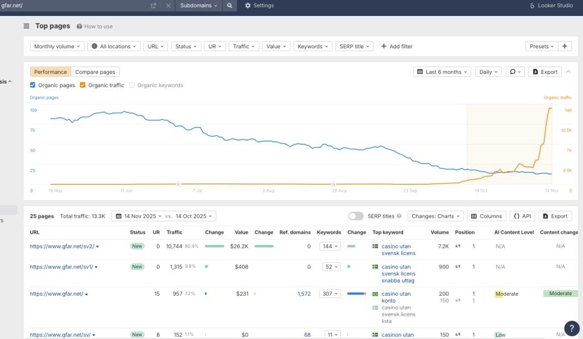Open the https://www.gfar.net/sv2/ URL link
The image size is (583, 339).
(61, 246)
